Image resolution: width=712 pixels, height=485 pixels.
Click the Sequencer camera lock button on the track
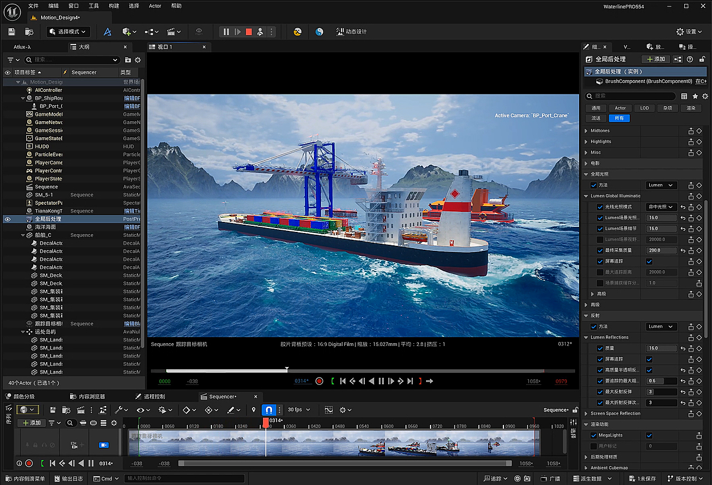tap(103, 445)
